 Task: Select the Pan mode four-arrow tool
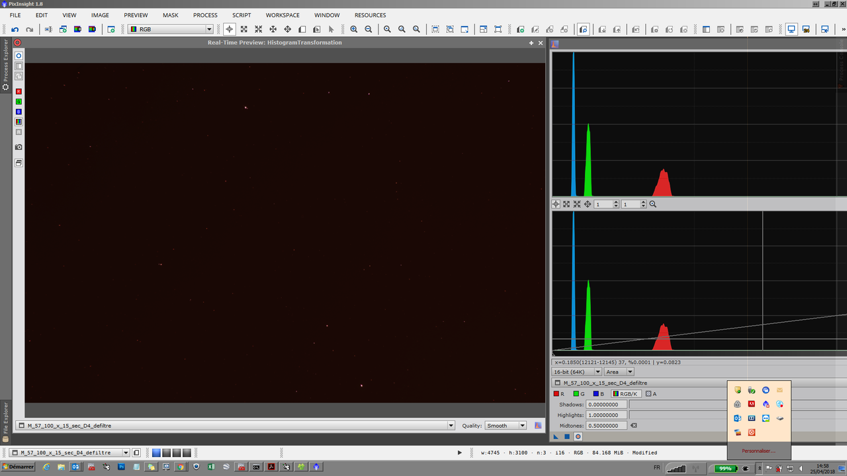coord(287,29)
